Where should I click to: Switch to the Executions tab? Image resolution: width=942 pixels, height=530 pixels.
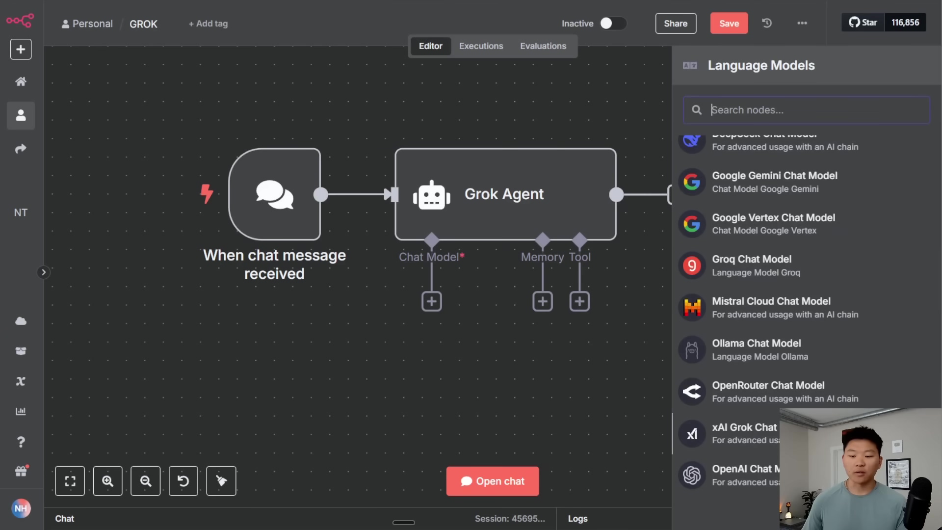coord(481,46)
